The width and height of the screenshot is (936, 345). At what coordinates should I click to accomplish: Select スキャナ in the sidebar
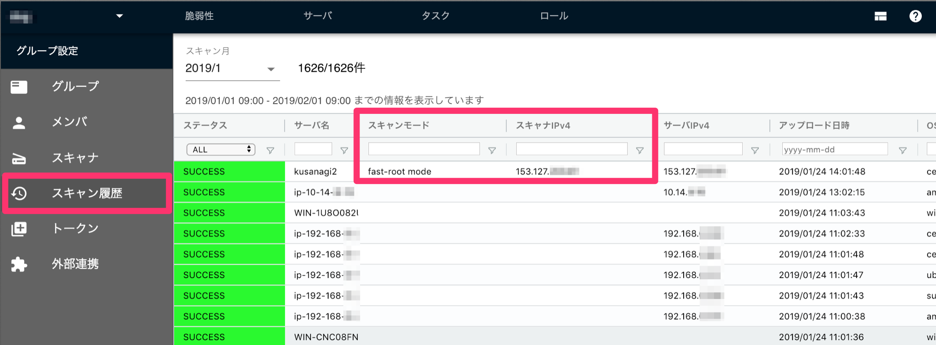[75, 157]
